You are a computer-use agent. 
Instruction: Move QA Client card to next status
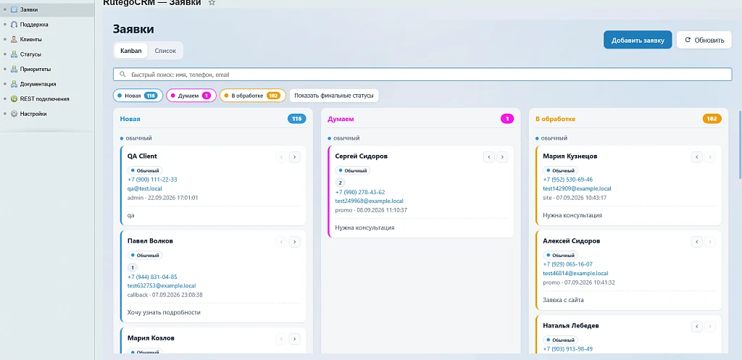pyautogui.click(x=294, y=157)
